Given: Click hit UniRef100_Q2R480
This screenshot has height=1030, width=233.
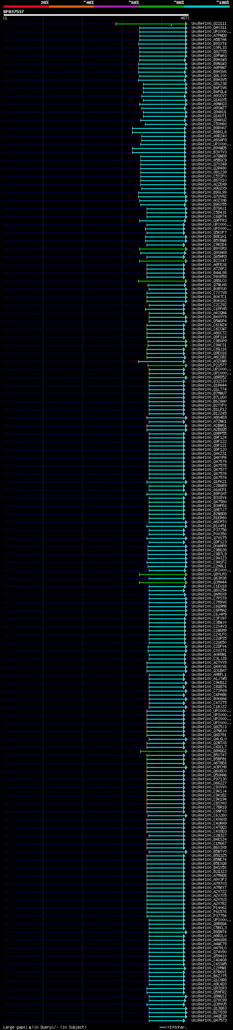Looking at the screenshot, I should click(x=209, y=168).
